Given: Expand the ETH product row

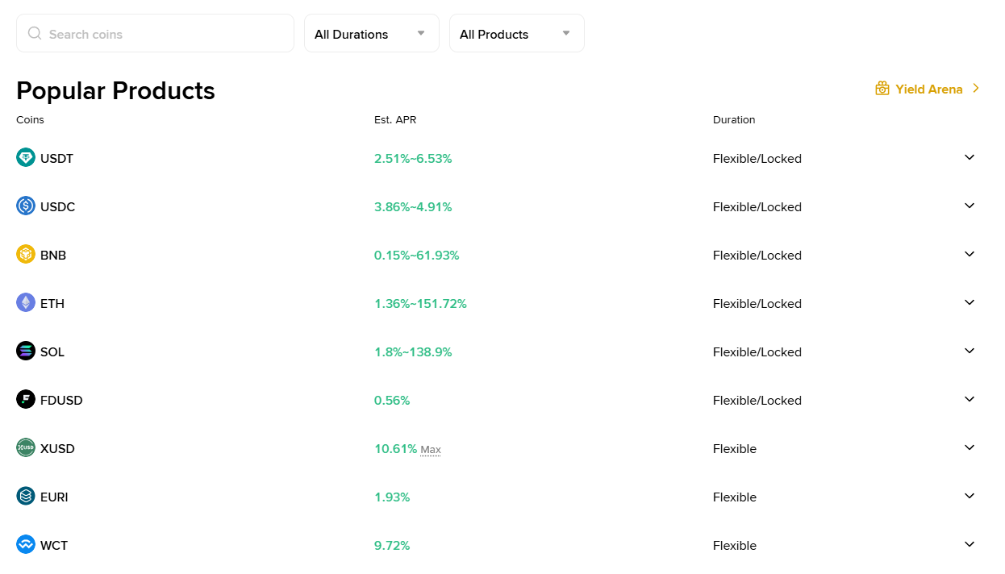Looking at the screenshot, I should 970,302.
